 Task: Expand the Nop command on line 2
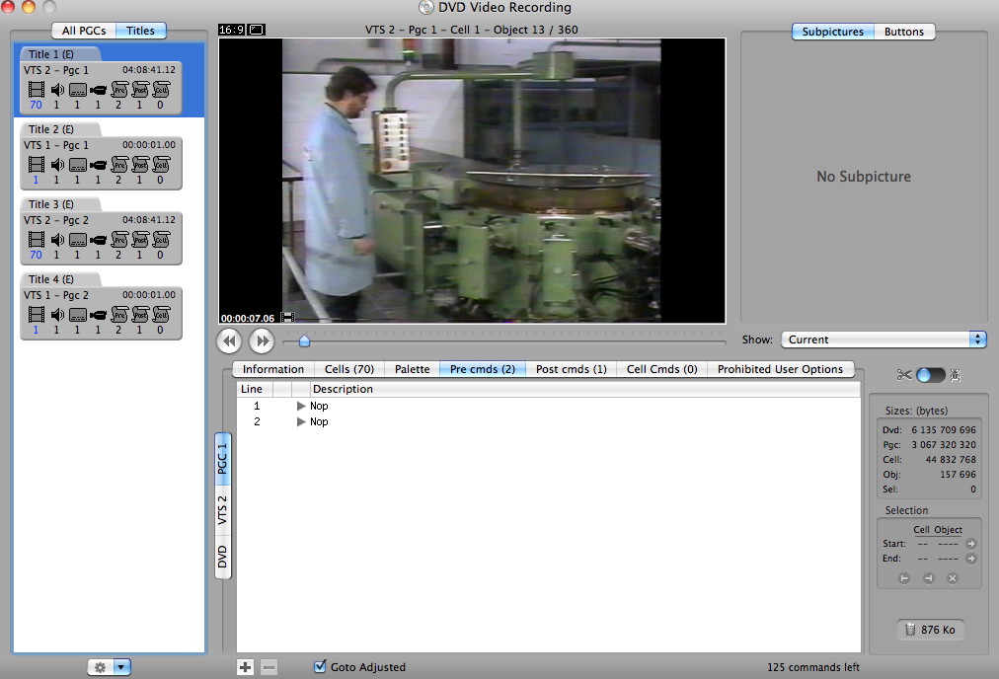click(301, 421)
